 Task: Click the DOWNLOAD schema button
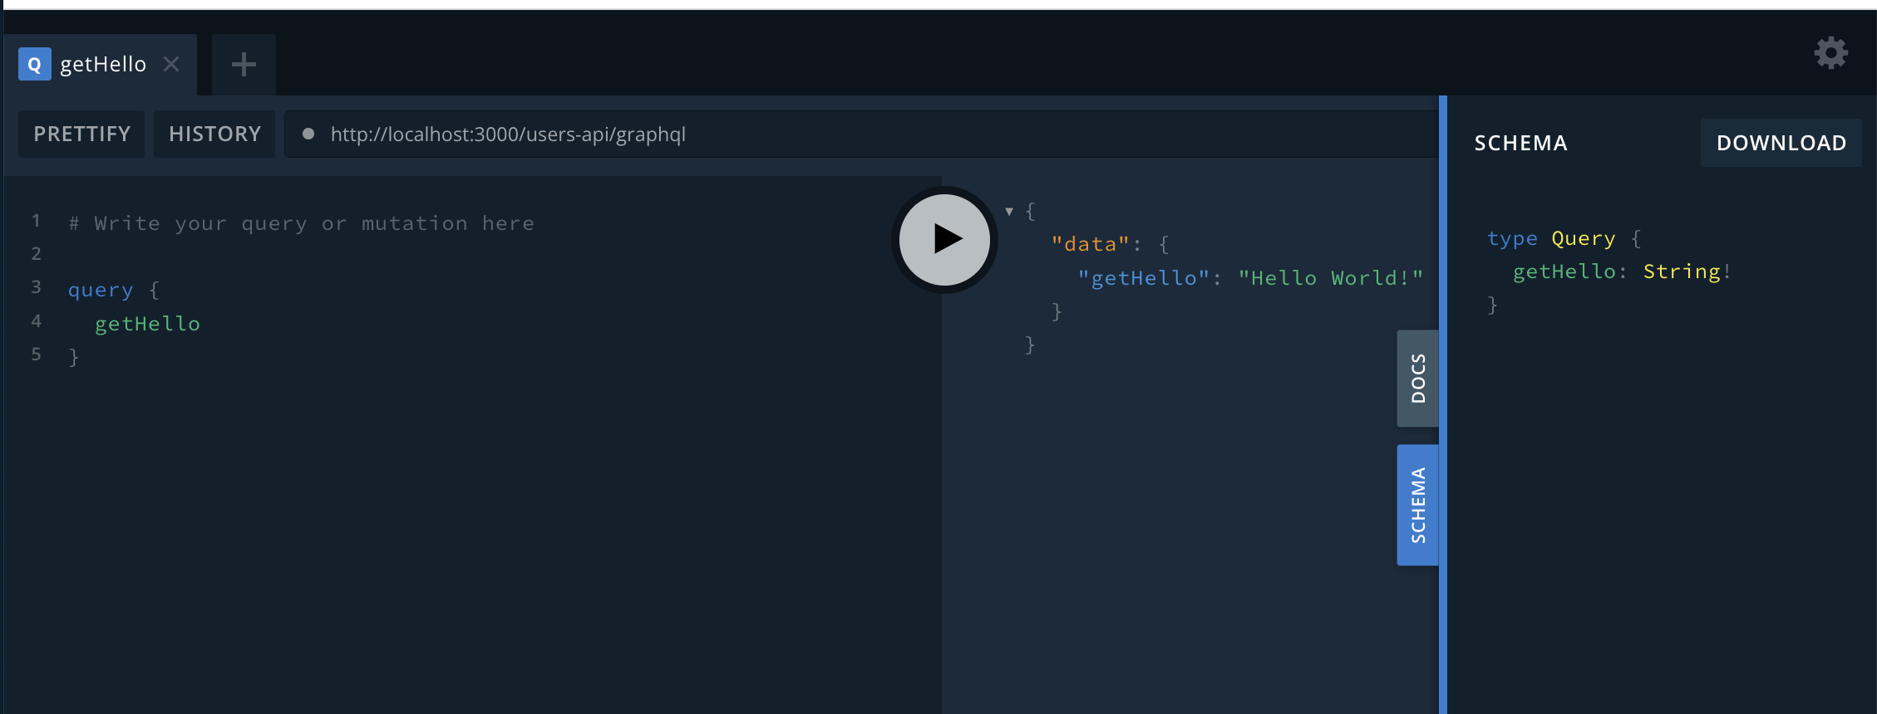point(1781,143)
